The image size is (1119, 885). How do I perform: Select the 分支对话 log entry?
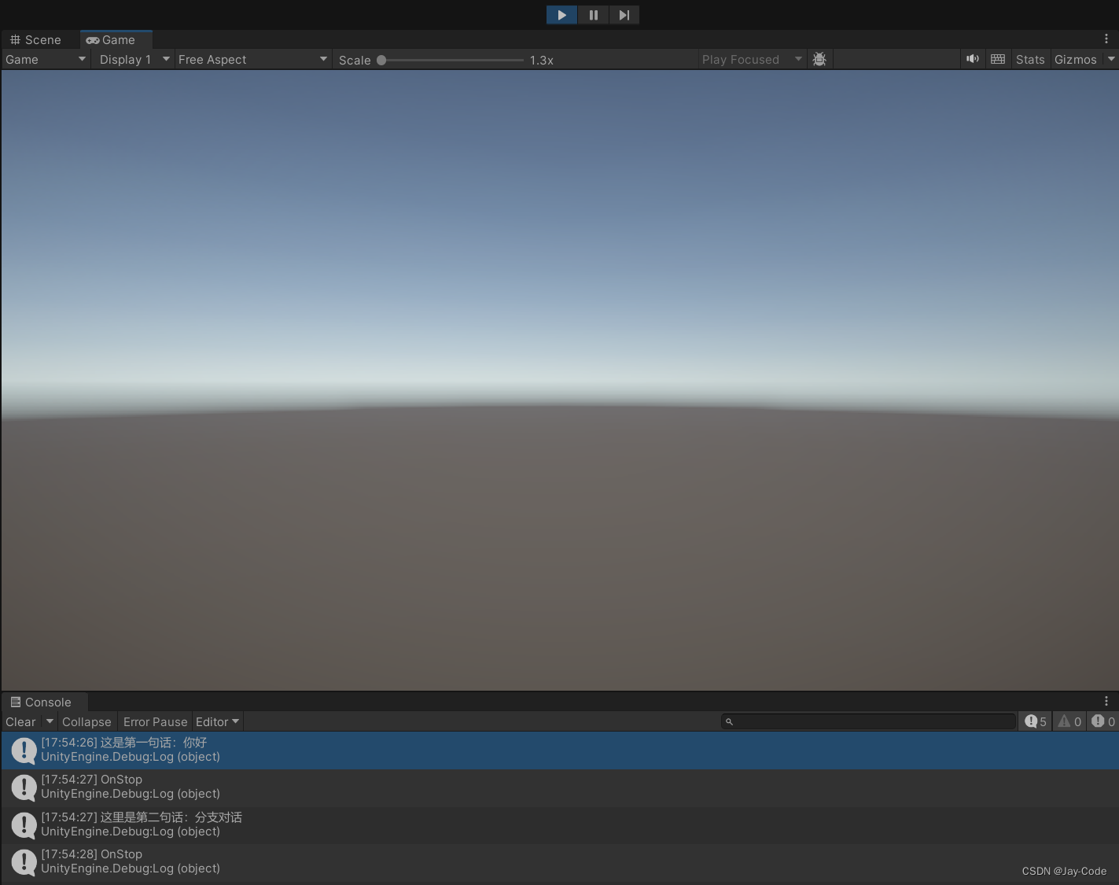(559, 825)
